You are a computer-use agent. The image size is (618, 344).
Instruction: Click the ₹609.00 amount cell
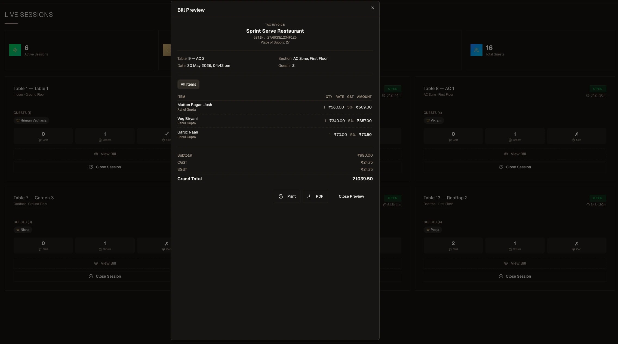364,107
